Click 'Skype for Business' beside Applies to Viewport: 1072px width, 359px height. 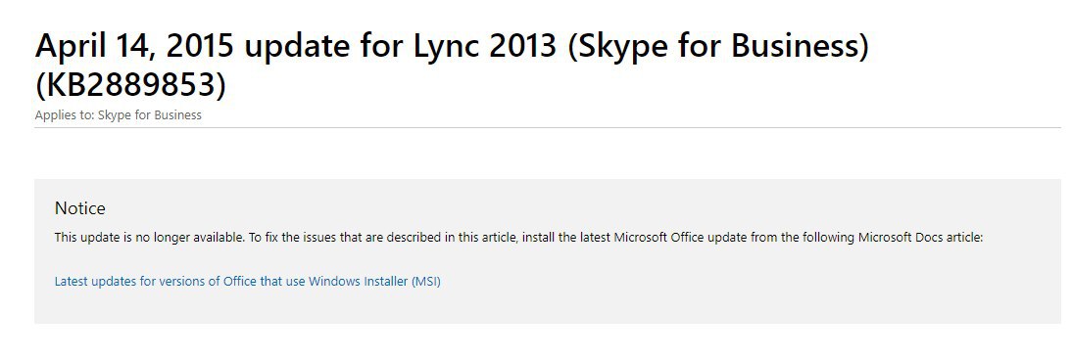click(150, 114)
